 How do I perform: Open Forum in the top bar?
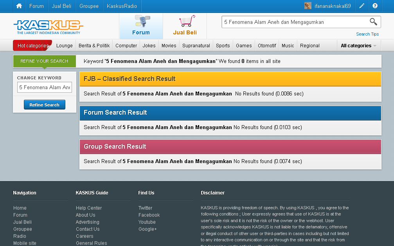pos(36,6)
